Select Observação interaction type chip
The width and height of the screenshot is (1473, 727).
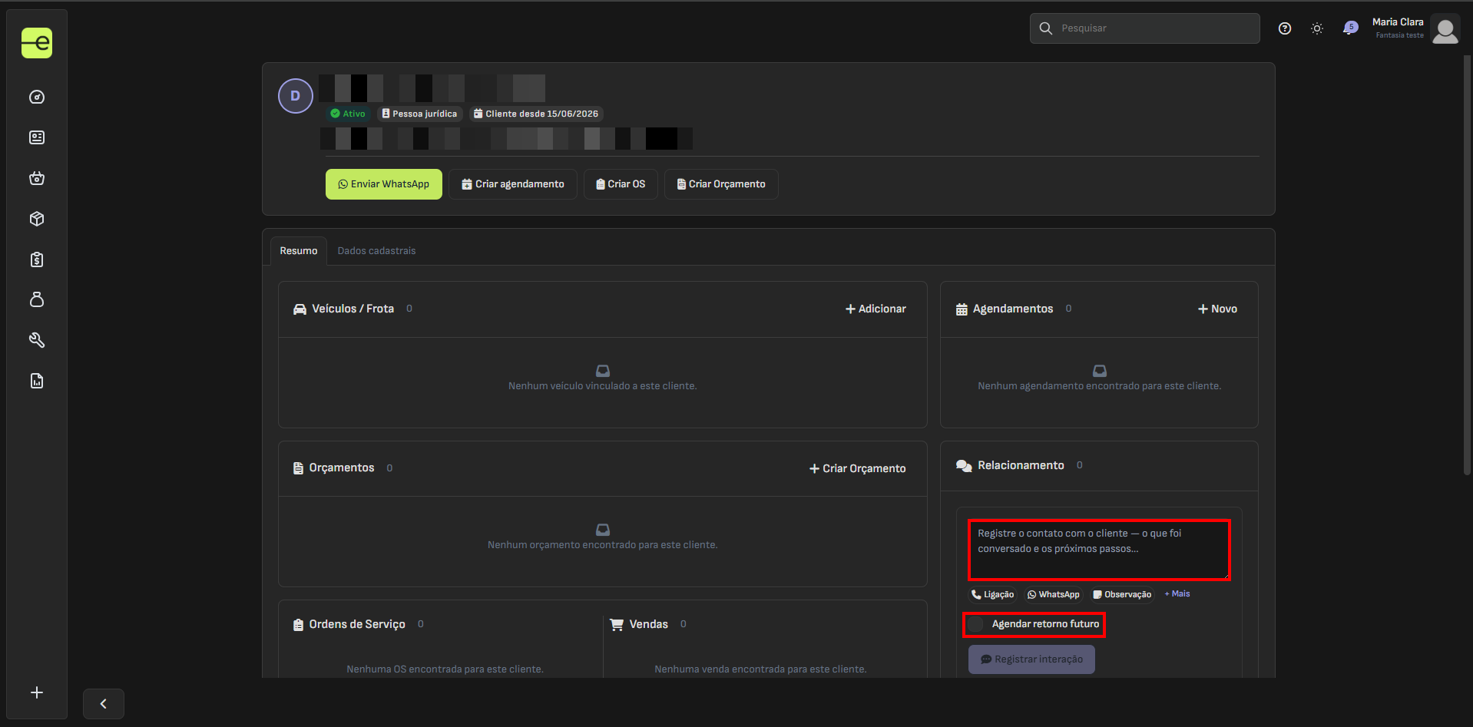click(1122, 595)
